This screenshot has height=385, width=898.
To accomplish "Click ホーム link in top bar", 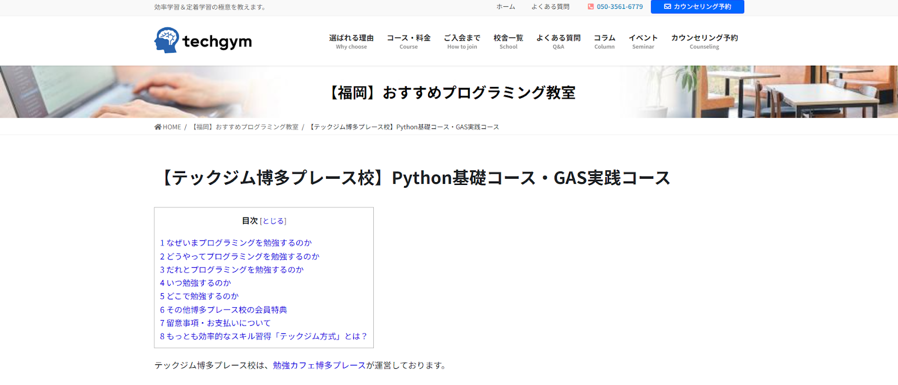I will click(x=506, y=7).
